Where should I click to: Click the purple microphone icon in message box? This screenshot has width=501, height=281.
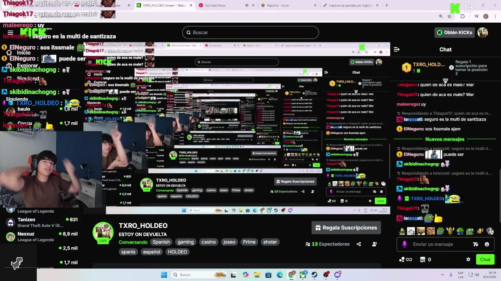click(x=404, y=244)
